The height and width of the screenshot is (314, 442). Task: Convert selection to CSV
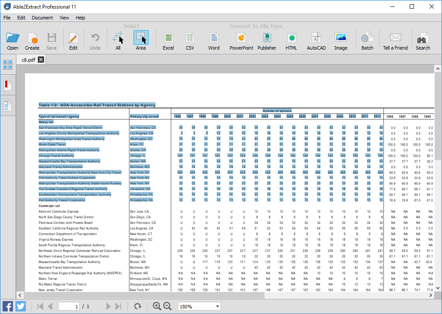[190, 41]
